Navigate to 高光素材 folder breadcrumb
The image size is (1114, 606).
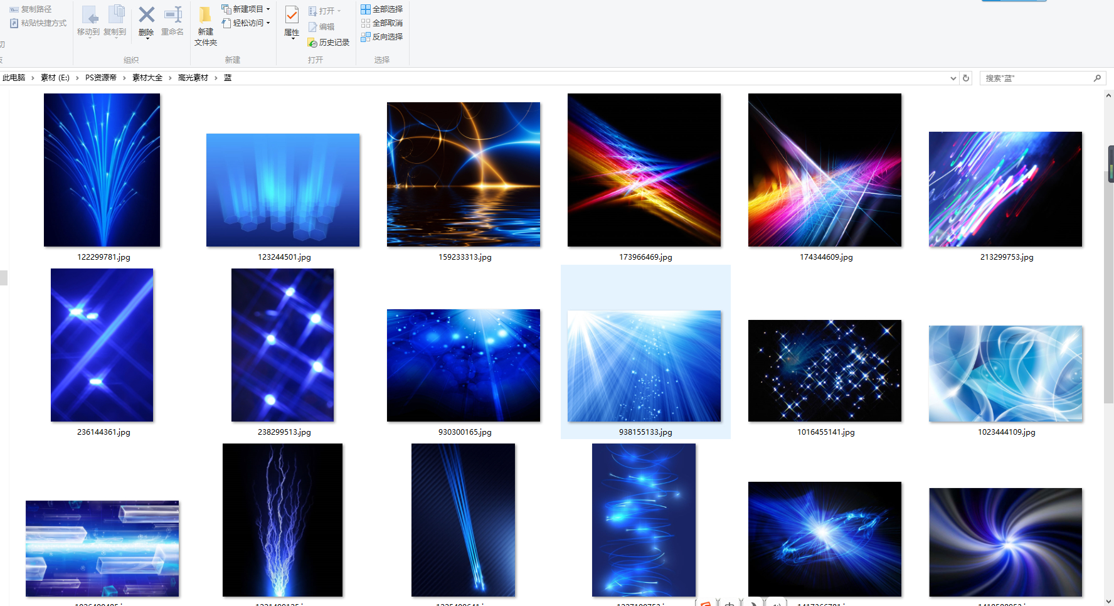tap(193, 78)
